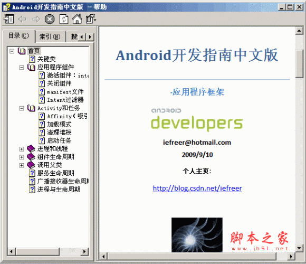This screenshot has width=306, height=264.
Task: Collapse the 应用程序组件 tree node
Action: 22,68
